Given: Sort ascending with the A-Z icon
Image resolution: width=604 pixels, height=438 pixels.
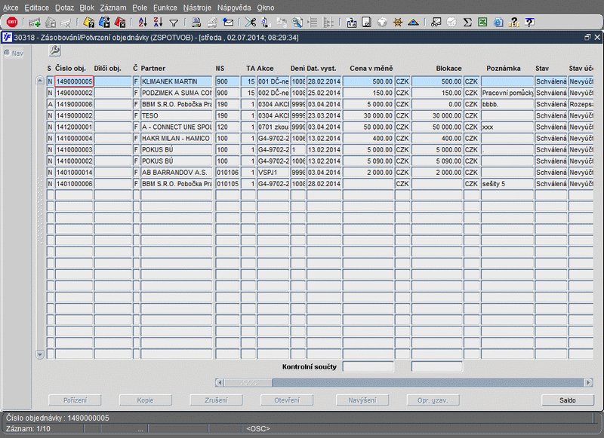Looking at the screenshot, I should click(143, 23).
